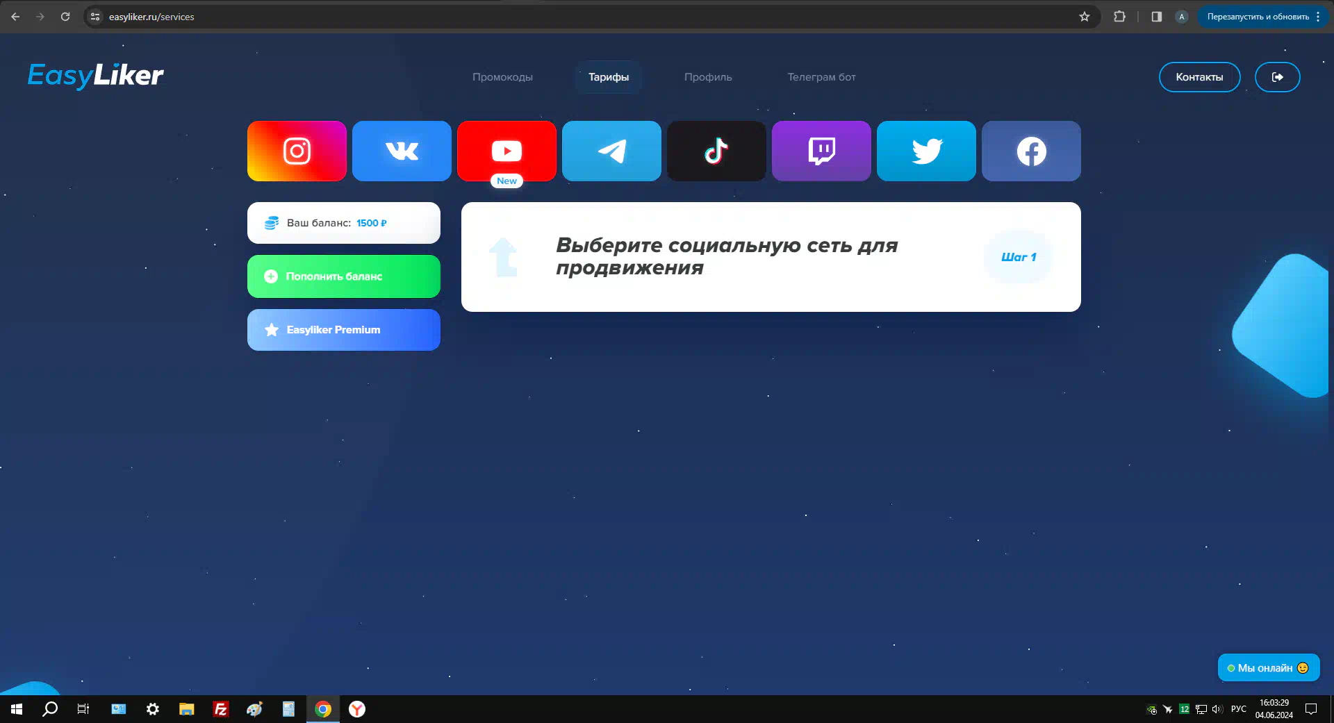The width and height of the screenshot is (1334, 723).
Task: Click the Контакты button
Action: (x=1199, y=77)
